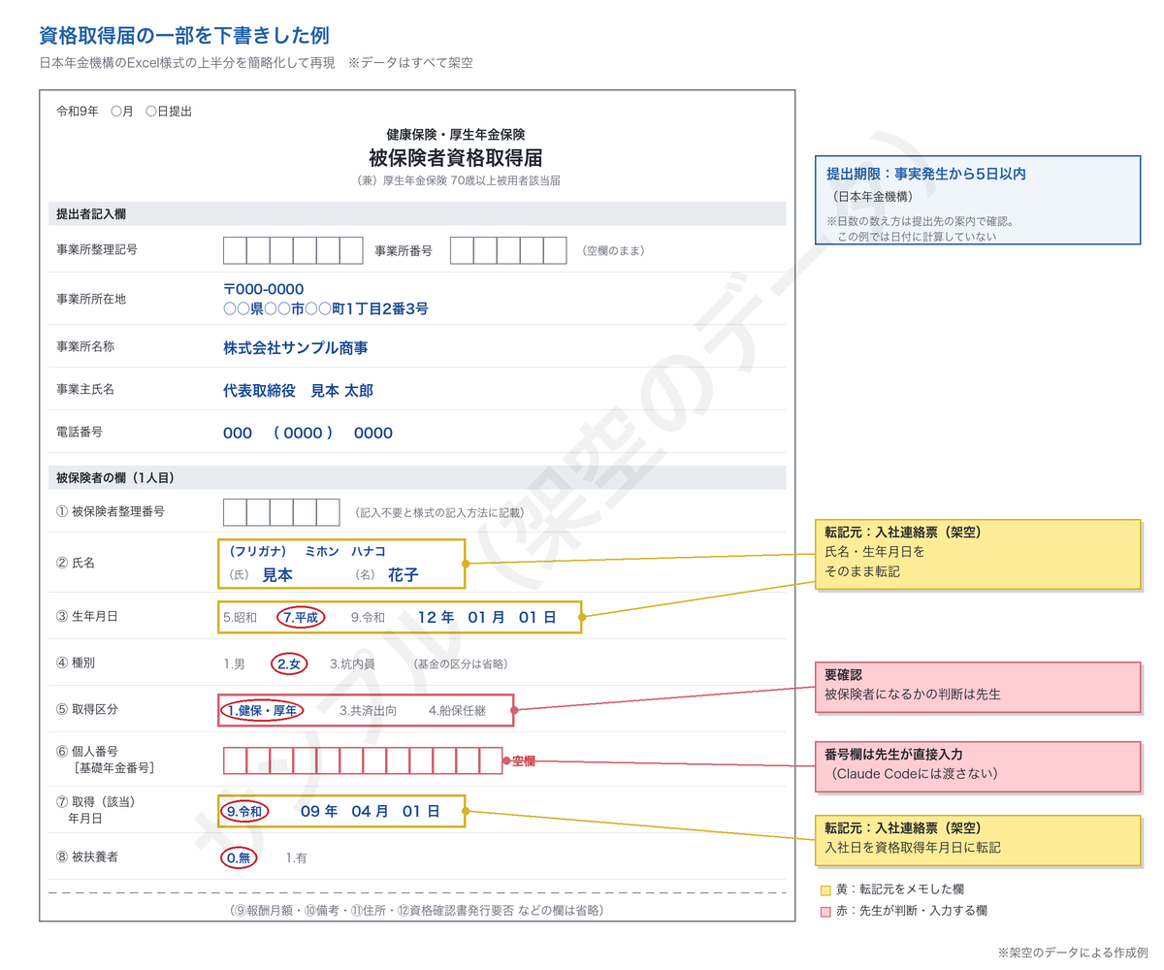Click the red 空欄 label
The height and width of the screenshot is (970, 1164).
524,761
